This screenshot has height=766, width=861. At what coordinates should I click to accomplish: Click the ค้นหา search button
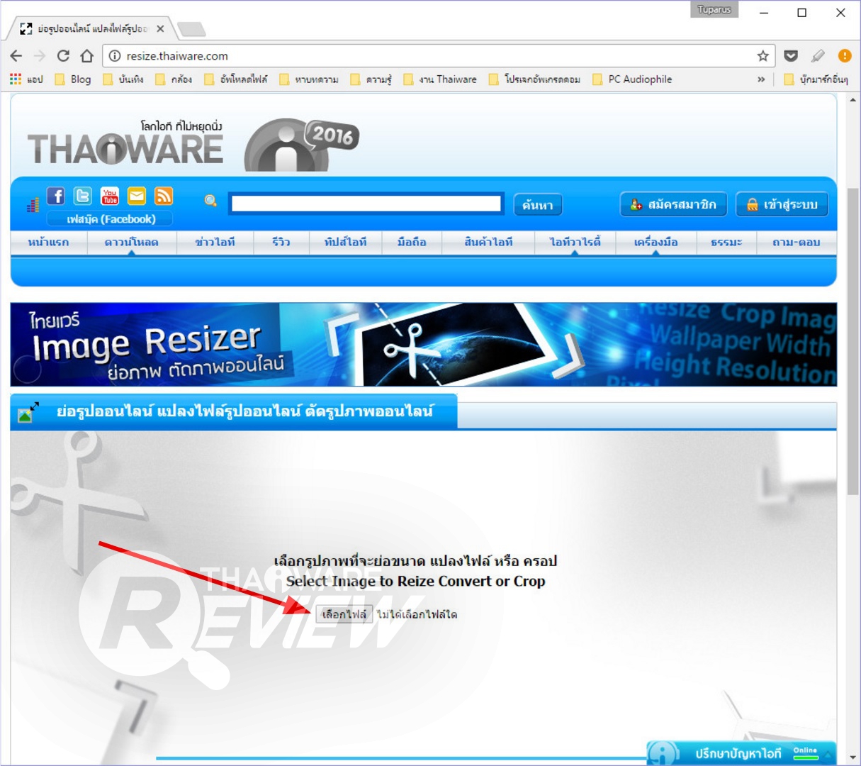538,205
